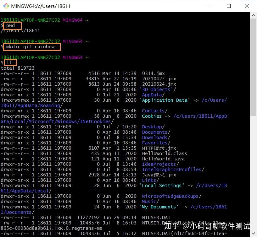This screenshot has height=237, width=257.
Task: Click the '865c-00088d8a9b61}.TxR.0.regtrans-ms' text
Action: click(x=52, y=228)
